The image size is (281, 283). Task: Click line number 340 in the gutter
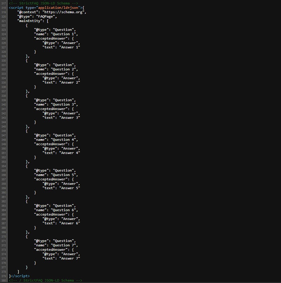click(4, 105)
